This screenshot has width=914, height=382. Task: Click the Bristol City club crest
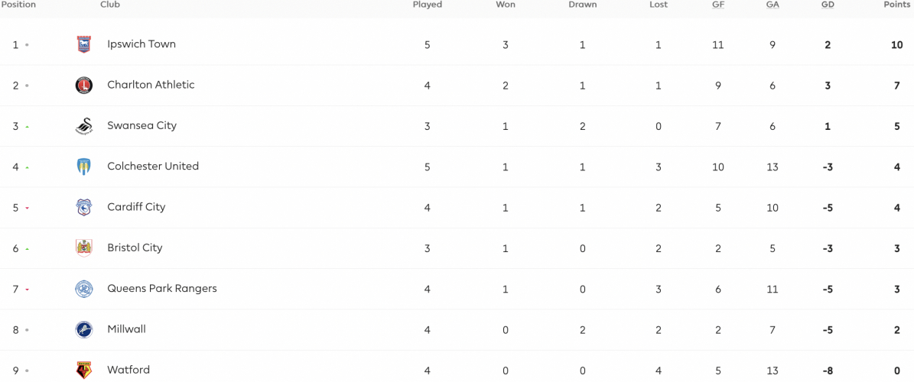tap(84, 248)
